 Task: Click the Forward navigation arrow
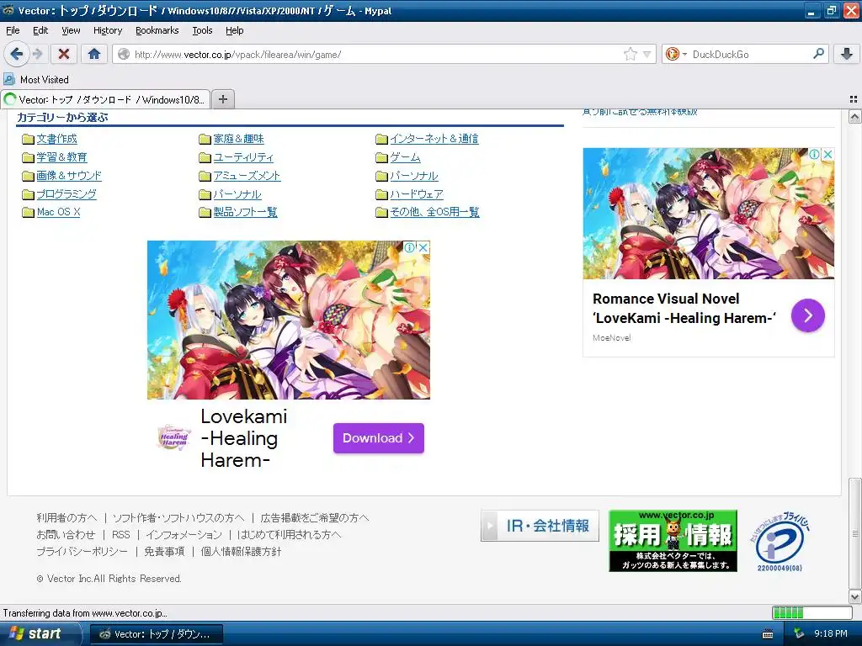(37, 54)
